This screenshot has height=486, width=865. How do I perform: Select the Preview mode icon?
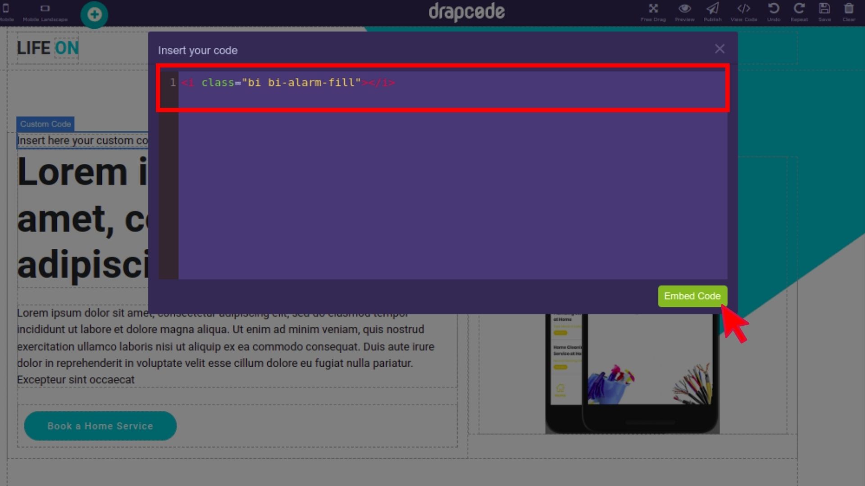click(684, 13)
